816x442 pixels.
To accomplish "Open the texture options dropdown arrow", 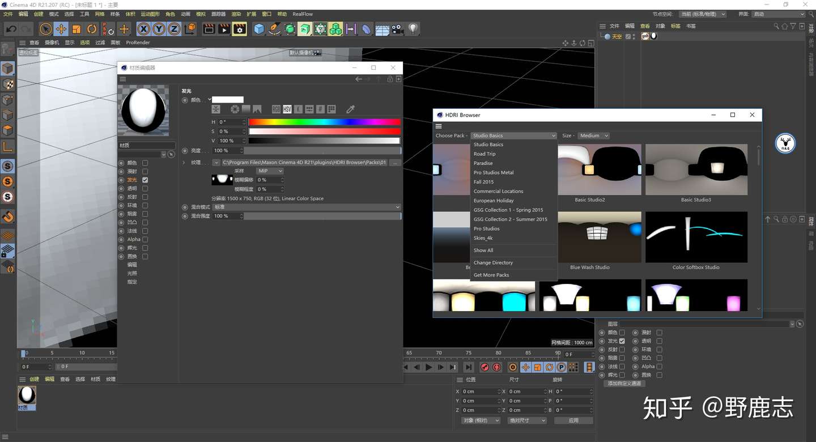I will pos(216,163).
